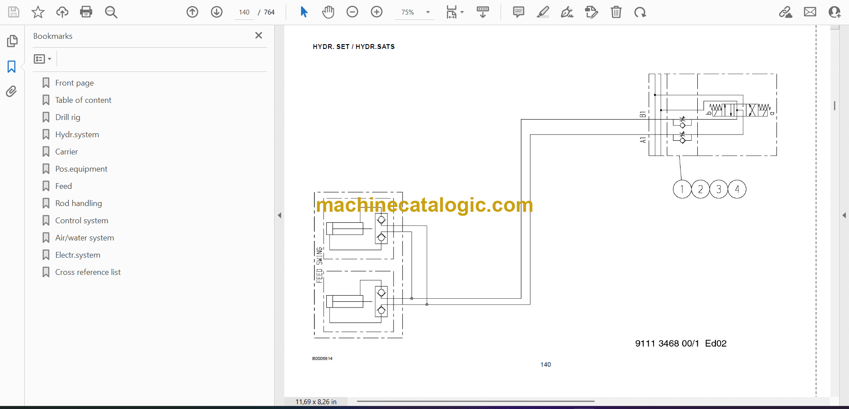Toggle the attachments paperclip panel
The height and width of the screenshot is (409, 849).
click(x=11, y=91)
